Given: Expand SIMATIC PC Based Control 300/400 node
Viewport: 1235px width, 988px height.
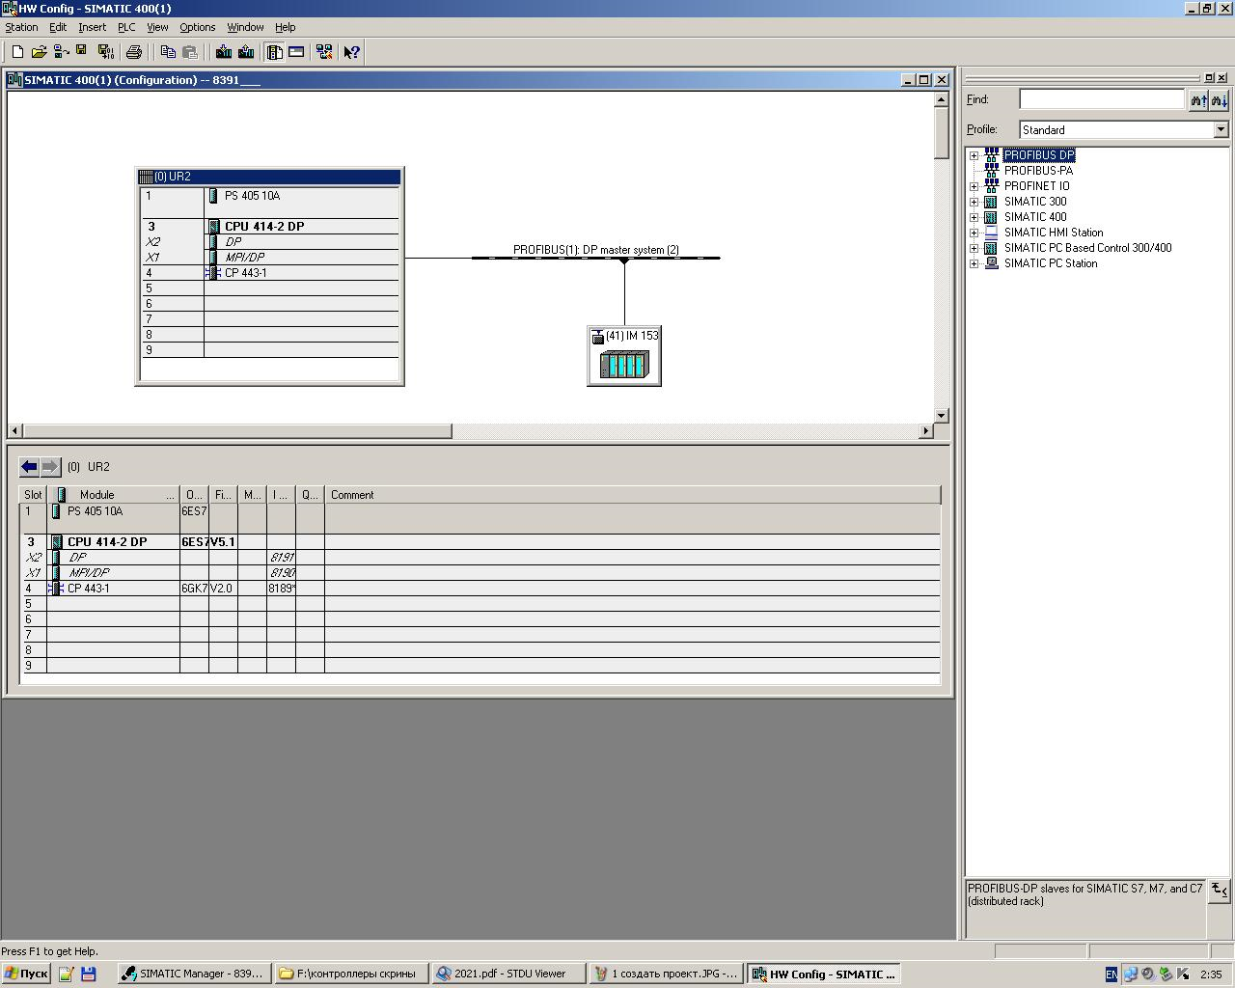Looking at the screenshot, I should 974,248.
